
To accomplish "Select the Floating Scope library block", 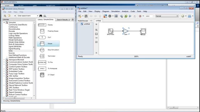I will [x=42, y=31].
